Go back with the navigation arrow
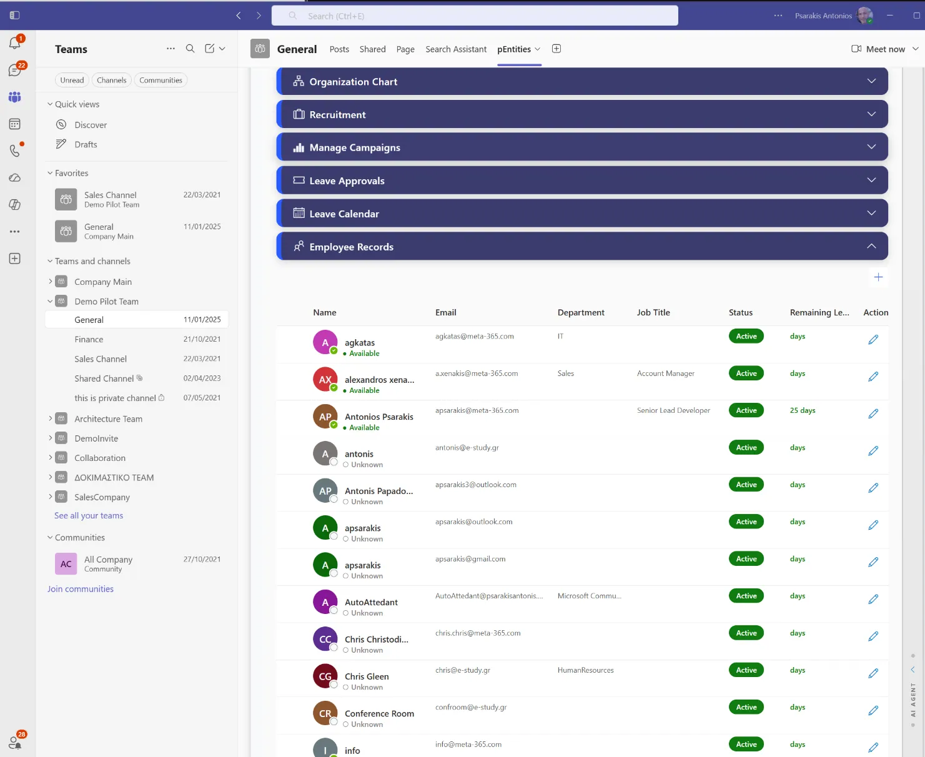Viewport: 925px width, 757px height. point(239,16)
